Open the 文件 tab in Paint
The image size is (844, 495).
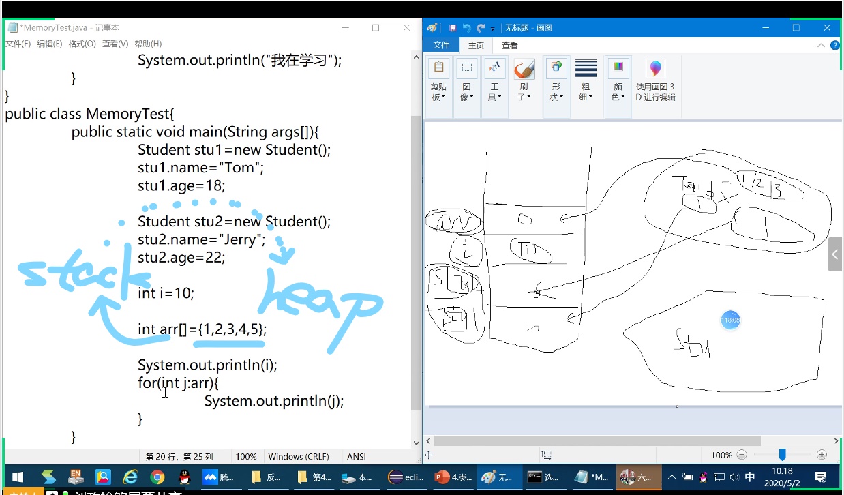pyautogui.click(x=441, y=45)
